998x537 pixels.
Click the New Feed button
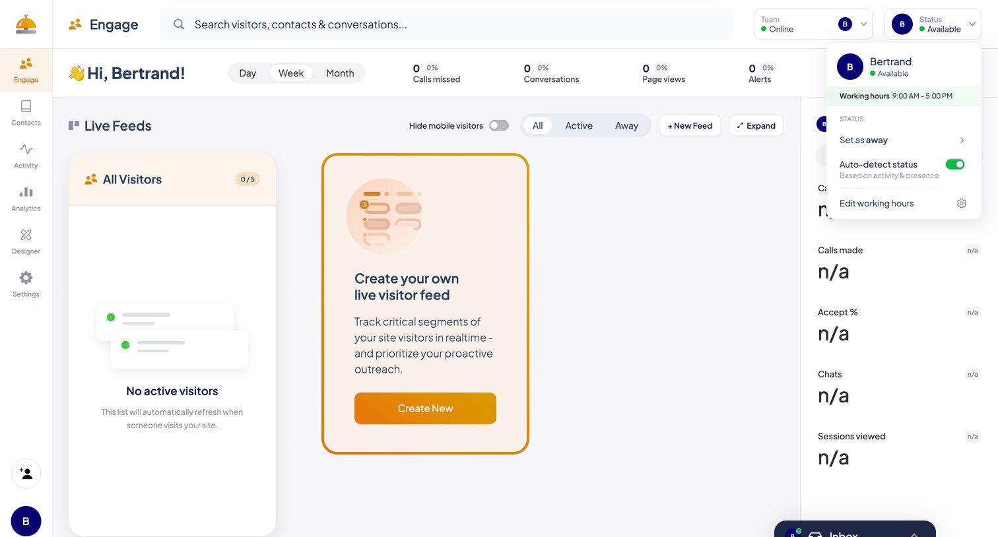pyautogui.click(x=690, y=125)
